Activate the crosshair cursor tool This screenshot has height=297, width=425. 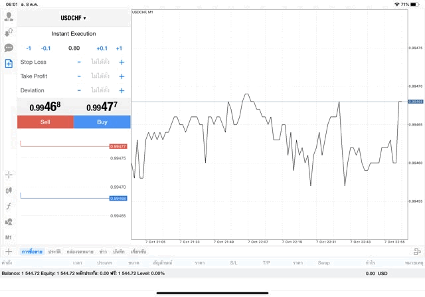tap(9, 175)
